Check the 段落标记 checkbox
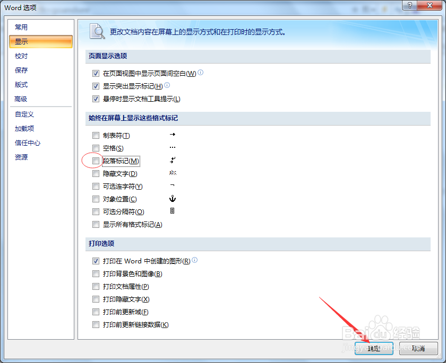 (96, 161)
